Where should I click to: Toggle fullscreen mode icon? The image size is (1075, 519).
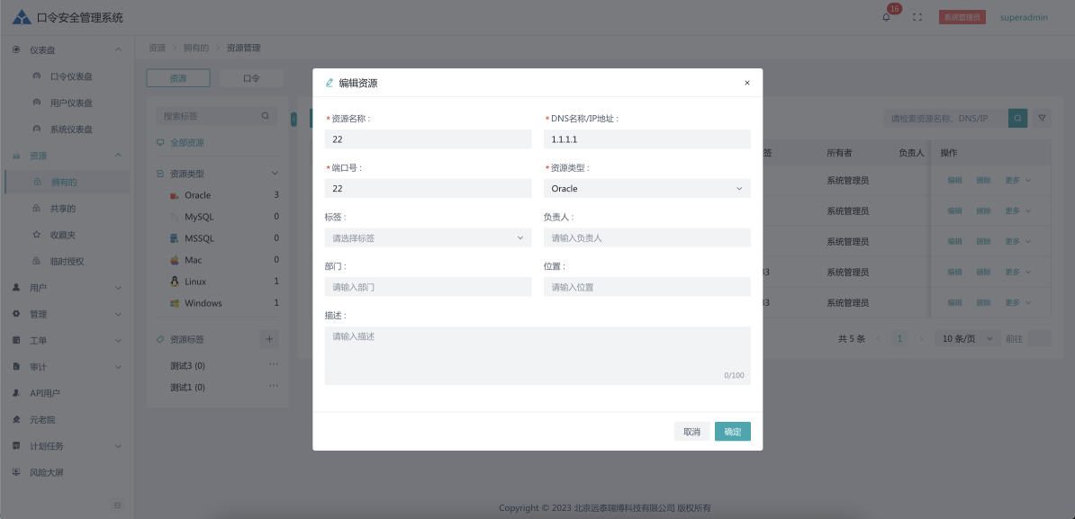pos(917,17)
